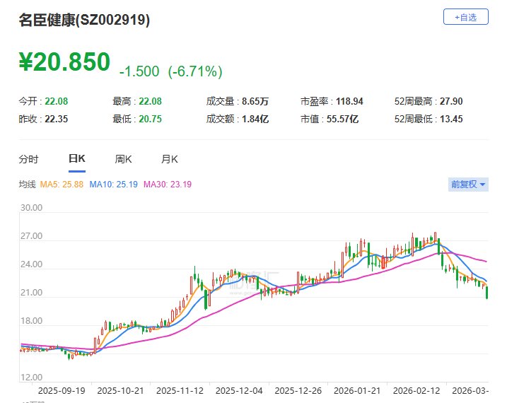Select the 日K daily chart tab
Image resolution: width=507 pixels, height=403 pixels.
76,159
